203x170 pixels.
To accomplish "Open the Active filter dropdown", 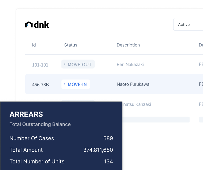I will [188, 25].
